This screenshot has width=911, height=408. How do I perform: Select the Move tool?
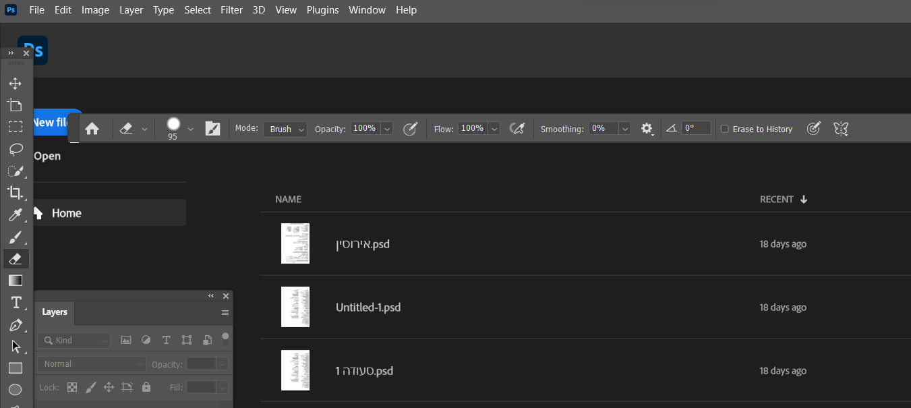pyautogui.click(x=15, y=84)
